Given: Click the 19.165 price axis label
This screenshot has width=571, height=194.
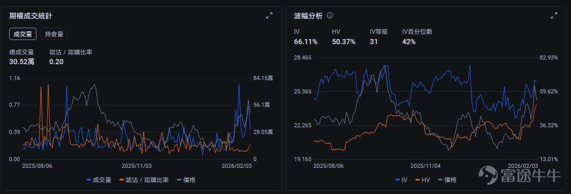Looking at the screenshot, I should 303,159.
